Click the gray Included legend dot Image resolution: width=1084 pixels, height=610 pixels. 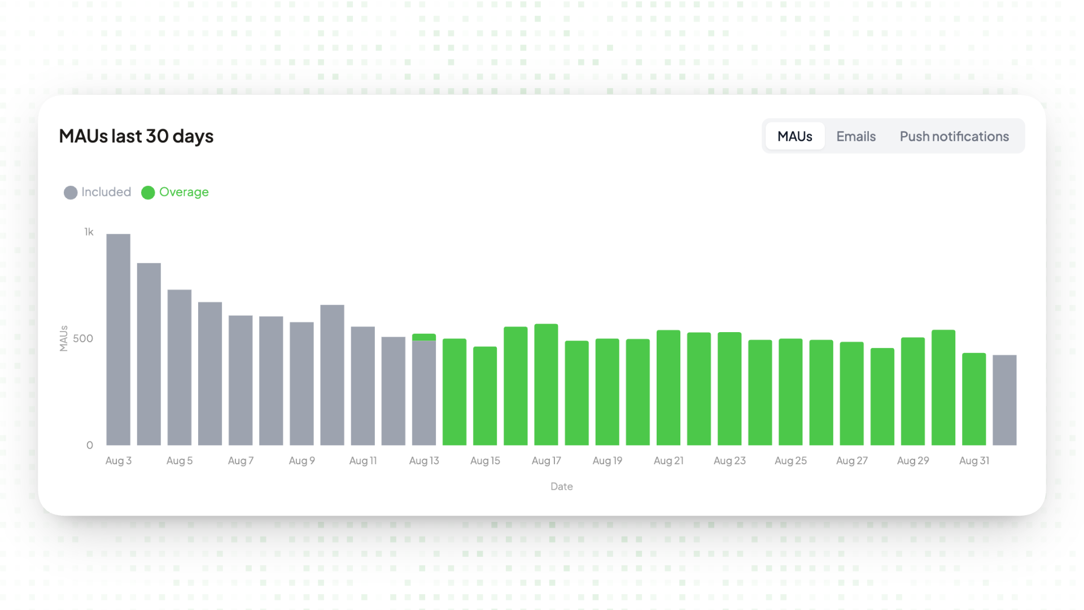tap(71, 193)
